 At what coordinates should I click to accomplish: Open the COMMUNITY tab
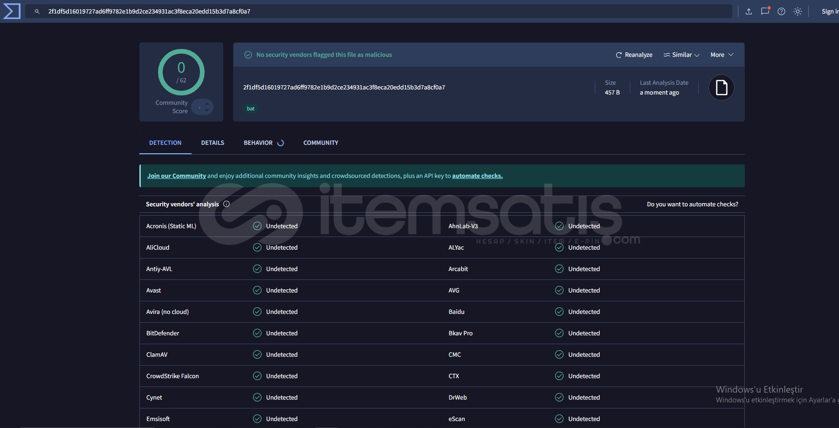point(321,143)
